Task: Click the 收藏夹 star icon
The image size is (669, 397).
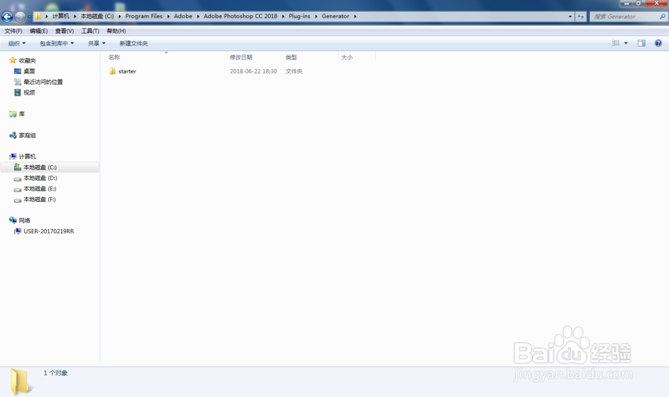Action: 13,60
